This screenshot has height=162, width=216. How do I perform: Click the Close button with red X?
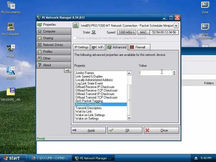pyautogui.click(x=161, y=130)
